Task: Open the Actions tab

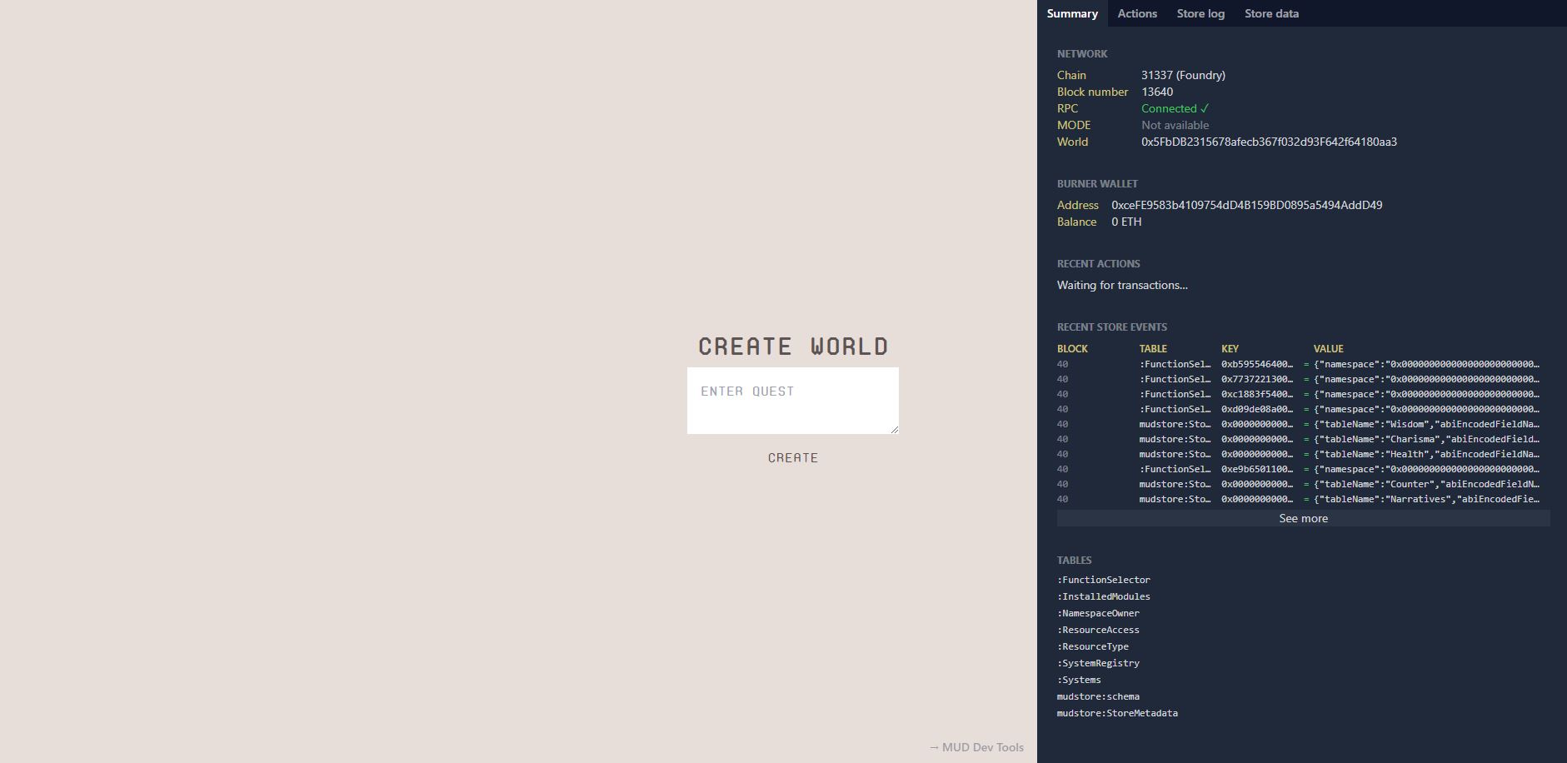Action: [1137, 13]
